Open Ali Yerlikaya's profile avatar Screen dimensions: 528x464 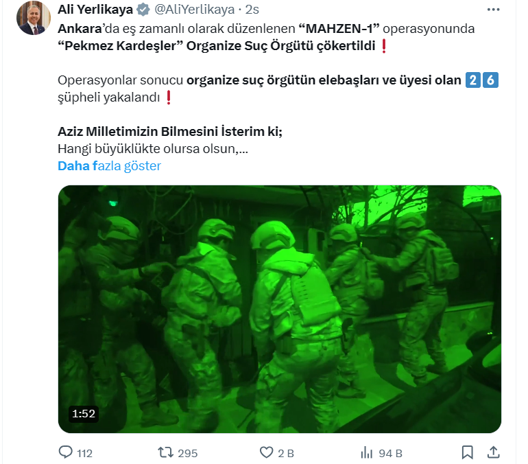point(34,18)
